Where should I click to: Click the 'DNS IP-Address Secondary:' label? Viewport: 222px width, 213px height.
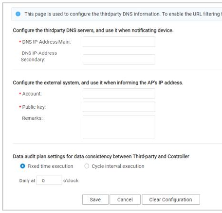pyautogui.click(x=39, y=56)
